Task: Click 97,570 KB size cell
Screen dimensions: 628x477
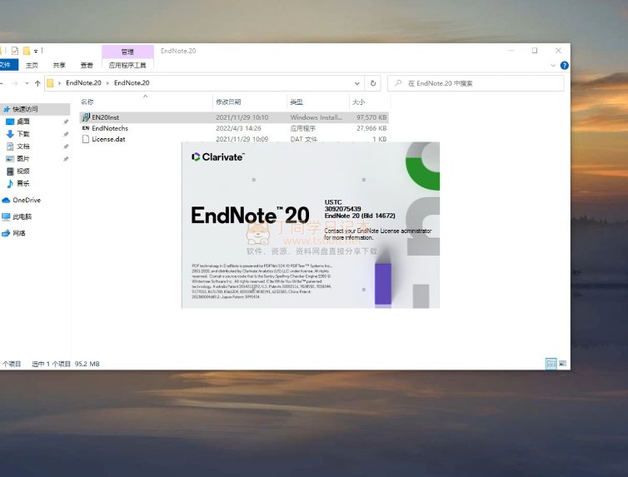Action: coord(371,117)
